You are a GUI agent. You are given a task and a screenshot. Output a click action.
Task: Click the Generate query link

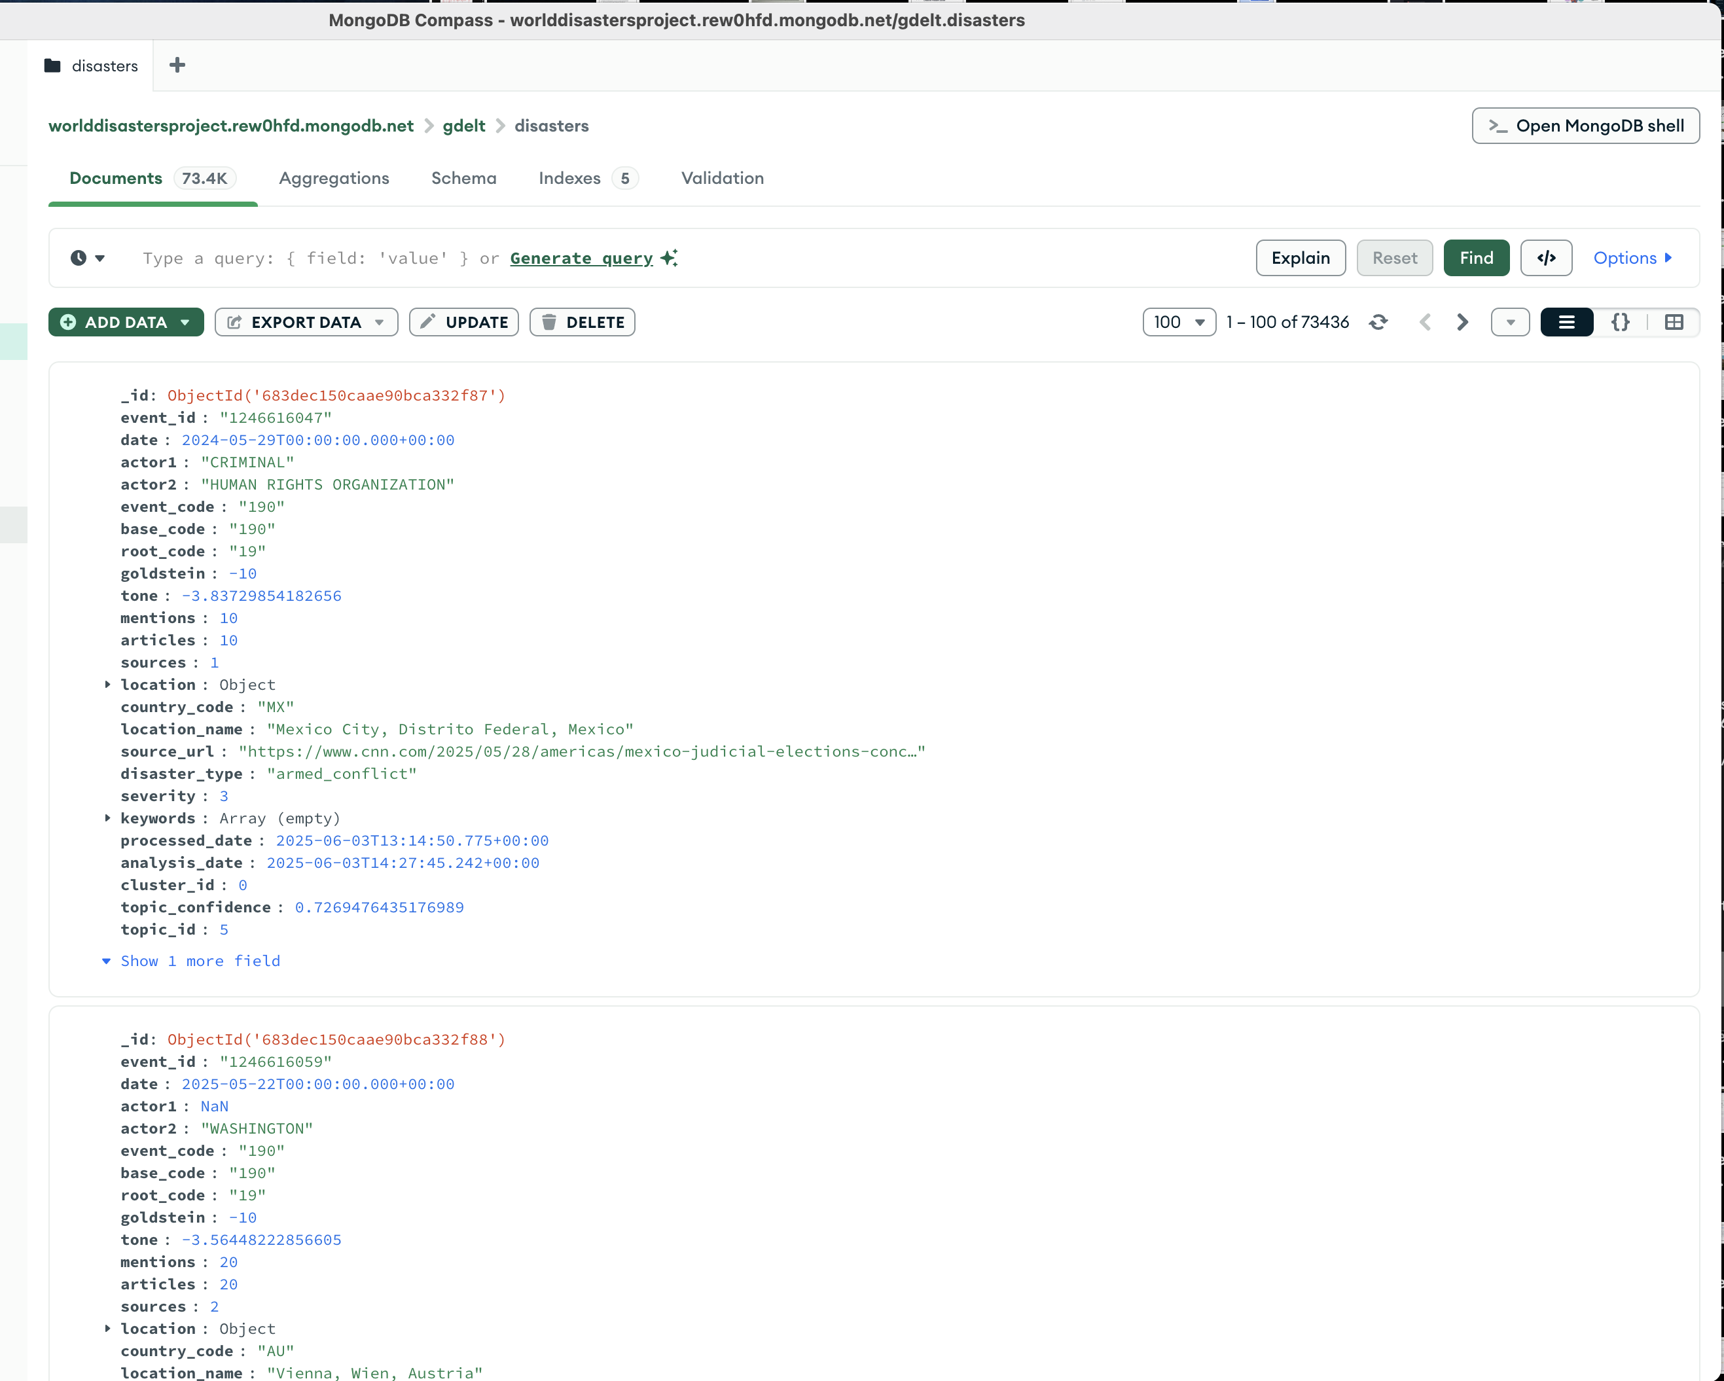coord(581,257)
